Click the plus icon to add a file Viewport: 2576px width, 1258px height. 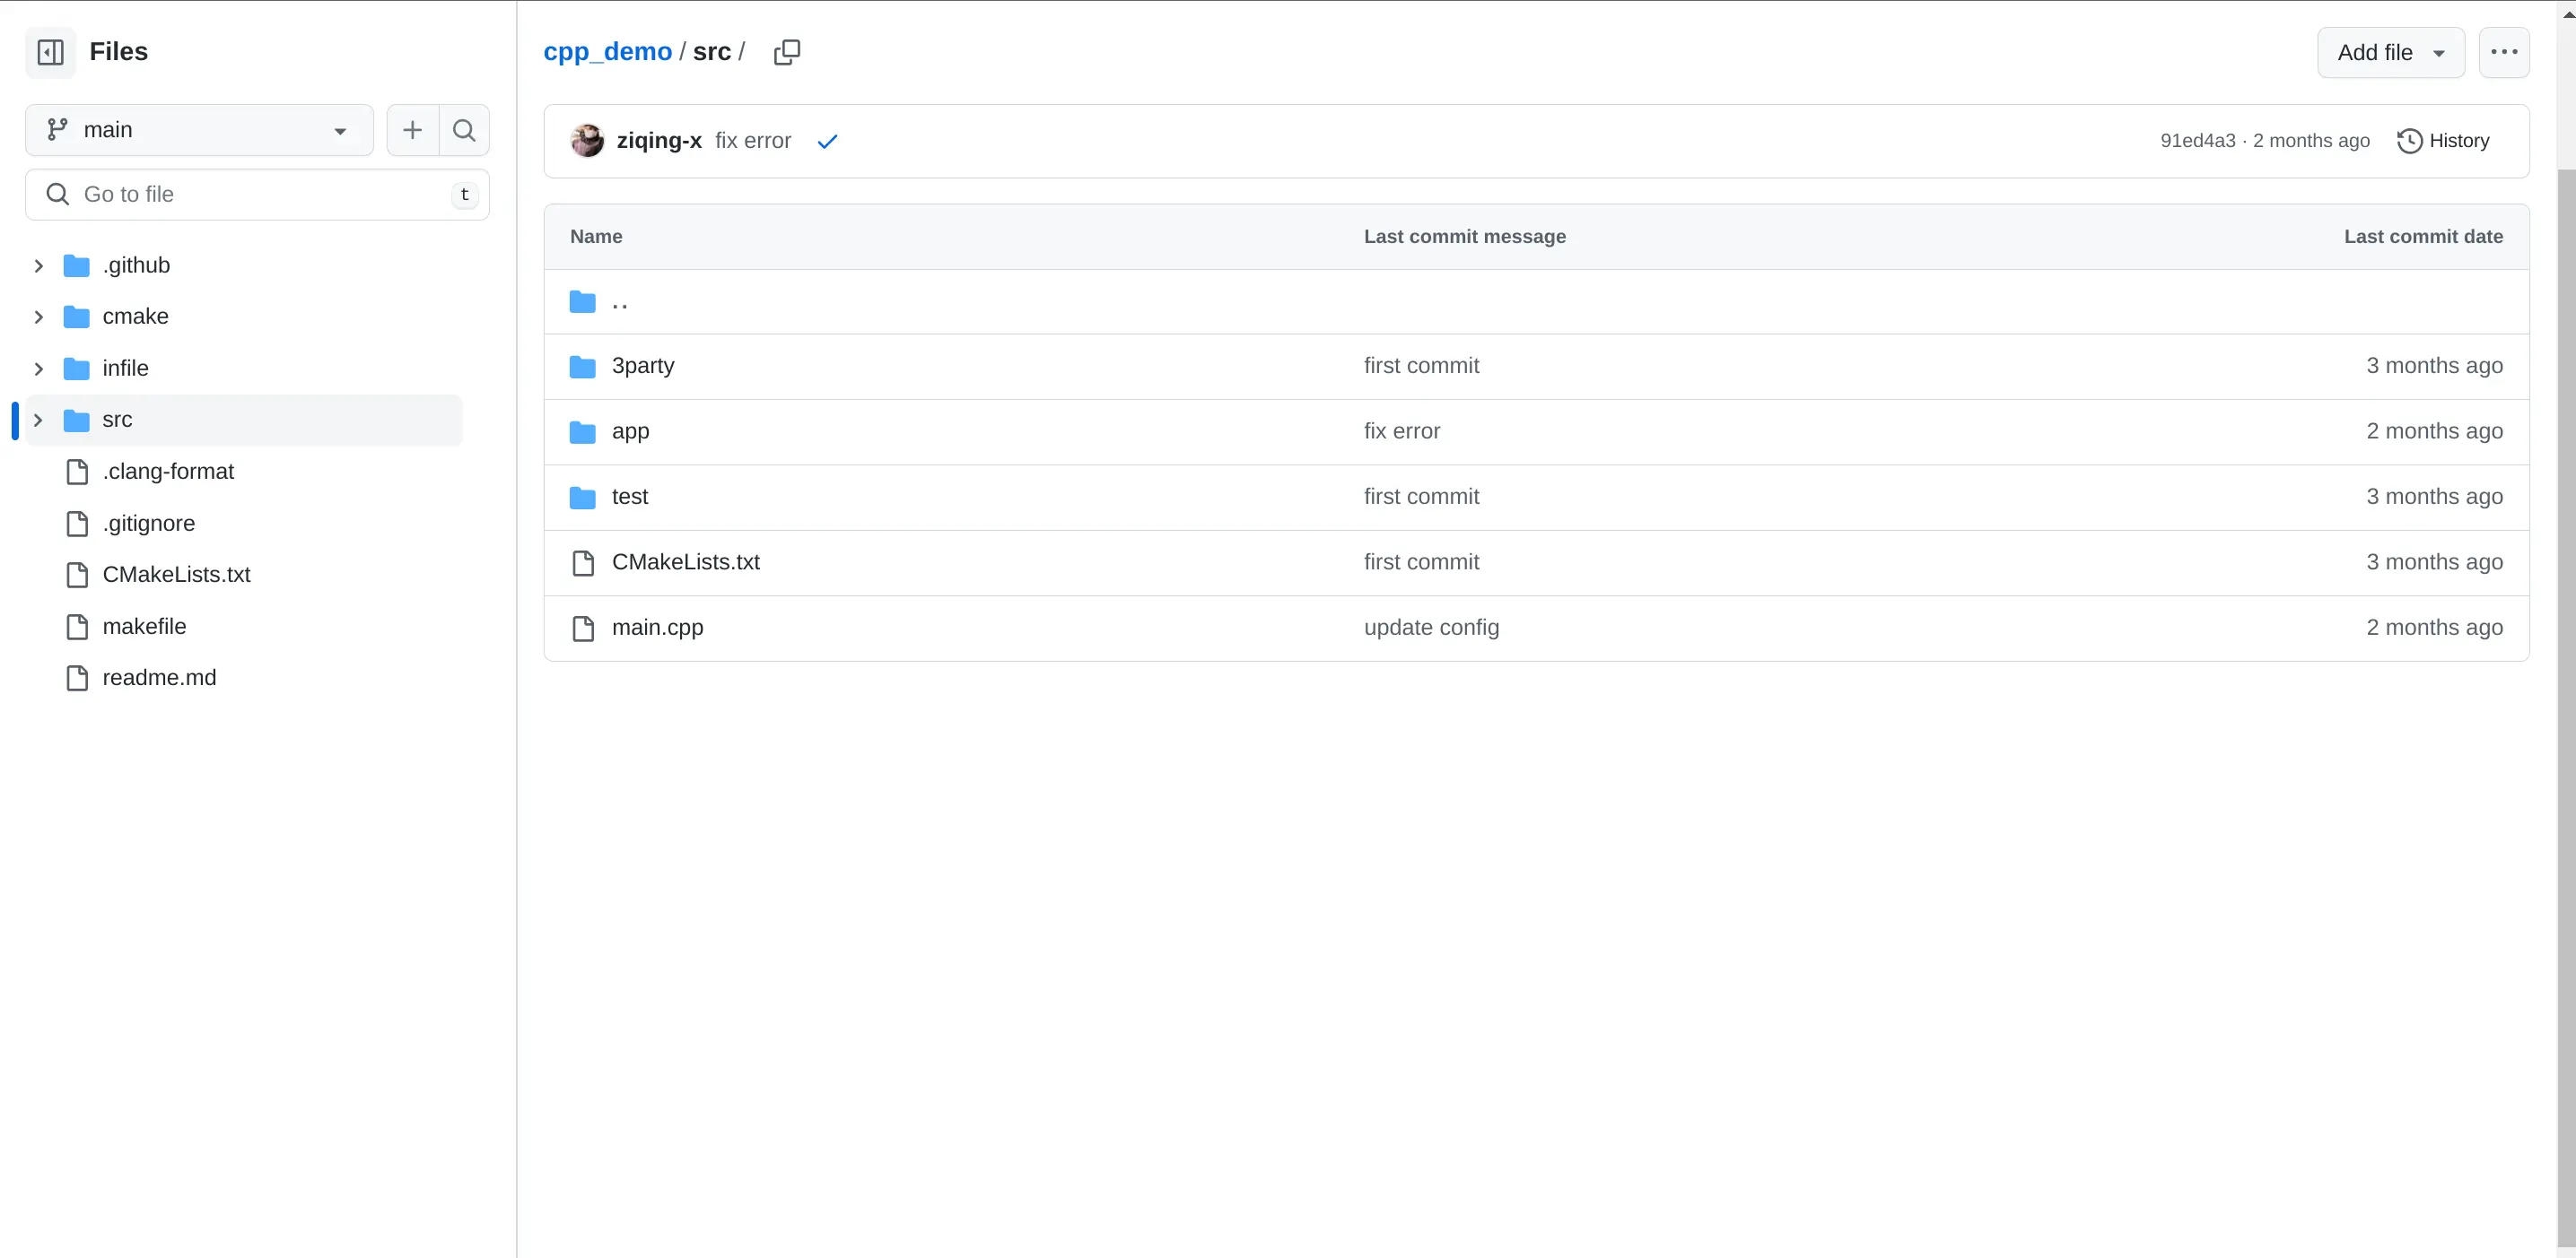pos(412,130)
